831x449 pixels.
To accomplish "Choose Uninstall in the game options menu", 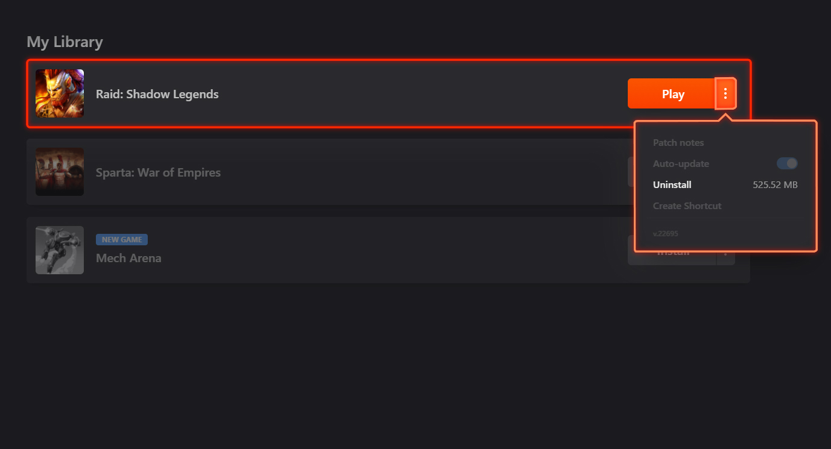I will click(x=672, y=185).
